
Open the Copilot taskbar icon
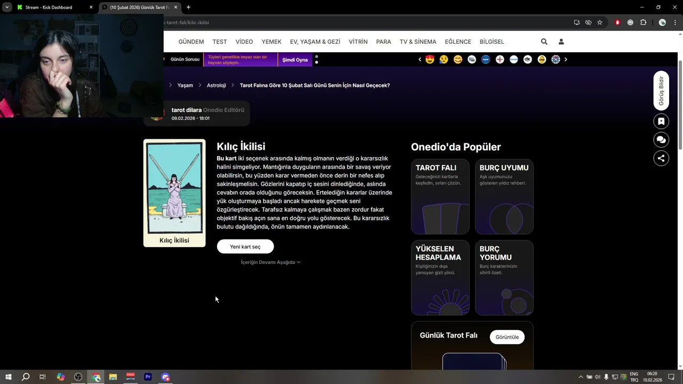(x=61, y=377)
